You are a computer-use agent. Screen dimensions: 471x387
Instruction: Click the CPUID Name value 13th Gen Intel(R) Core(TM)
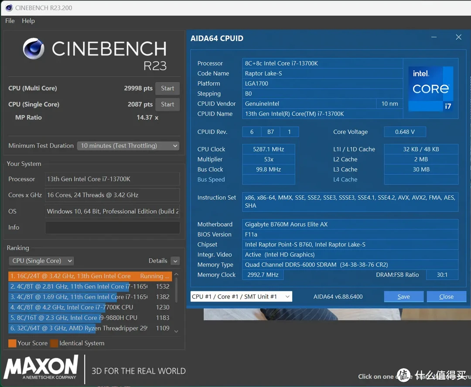coord(322,114)
